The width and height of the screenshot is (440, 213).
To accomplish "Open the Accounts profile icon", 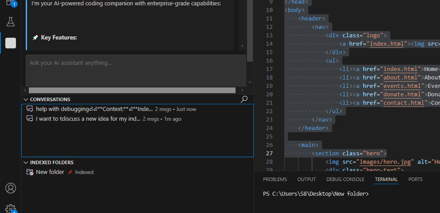I will (x=11, y=188).
